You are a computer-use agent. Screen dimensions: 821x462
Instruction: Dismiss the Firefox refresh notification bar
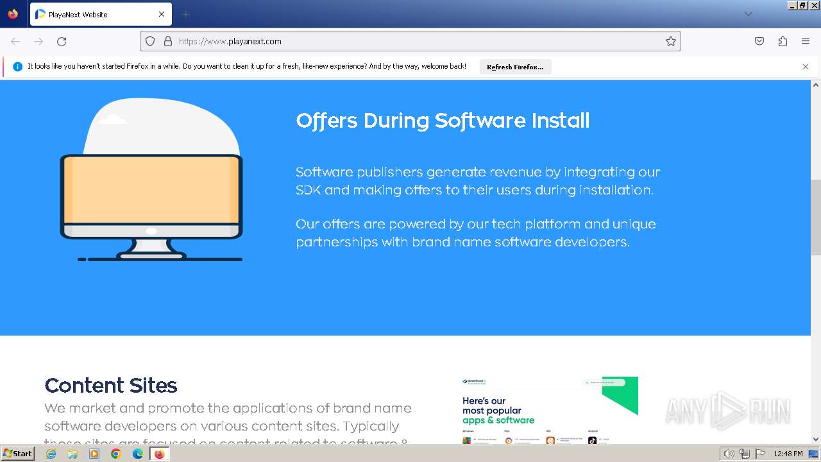point(806,67)
